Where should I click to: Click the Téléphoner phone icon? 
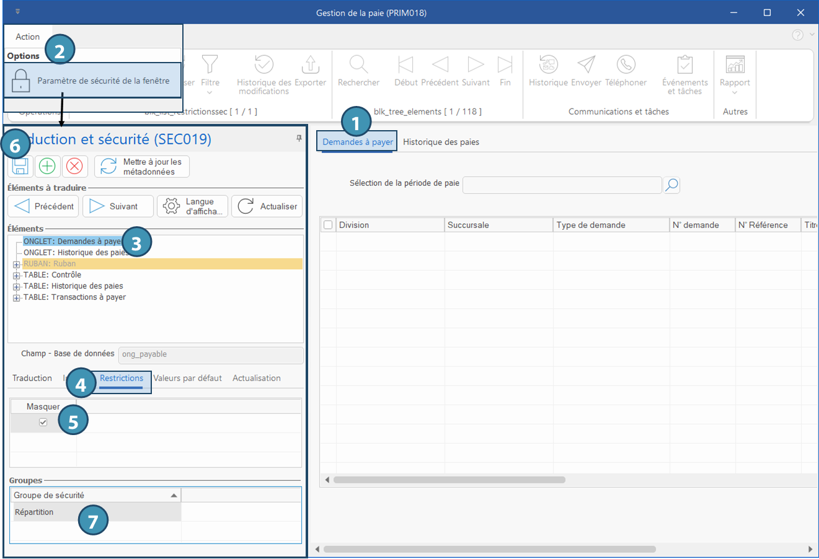[x=626, y=65]
